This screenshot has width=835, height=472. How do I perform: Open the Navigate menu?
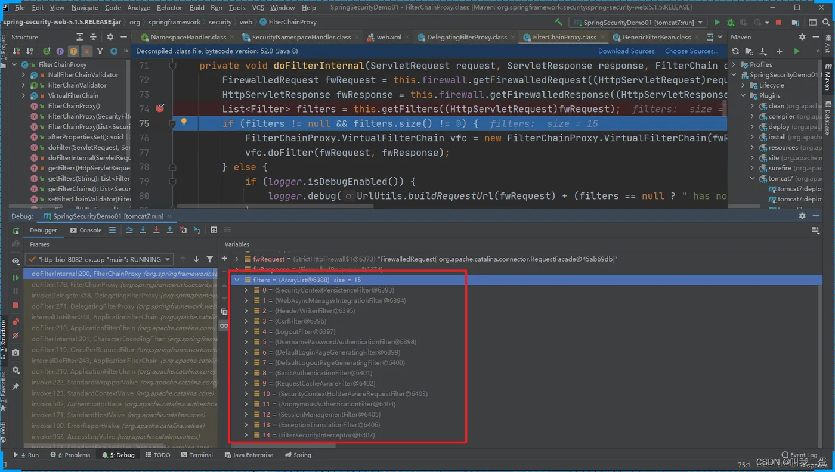[x=85, y=8]
